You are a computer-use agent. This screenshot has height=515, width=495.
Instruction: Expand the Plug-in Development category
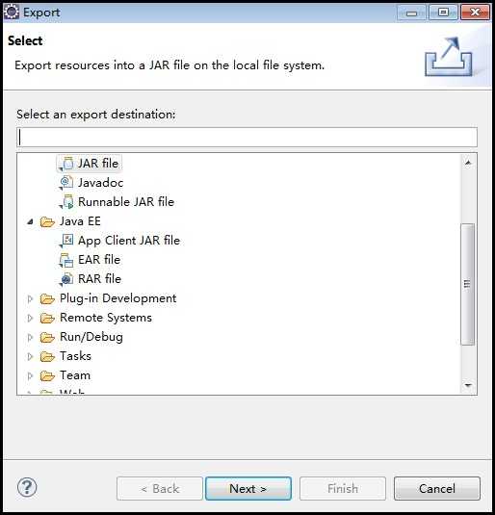coord(30,298)
